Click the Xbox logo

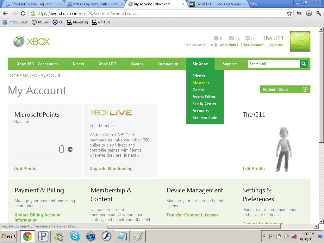pos(31,41)
